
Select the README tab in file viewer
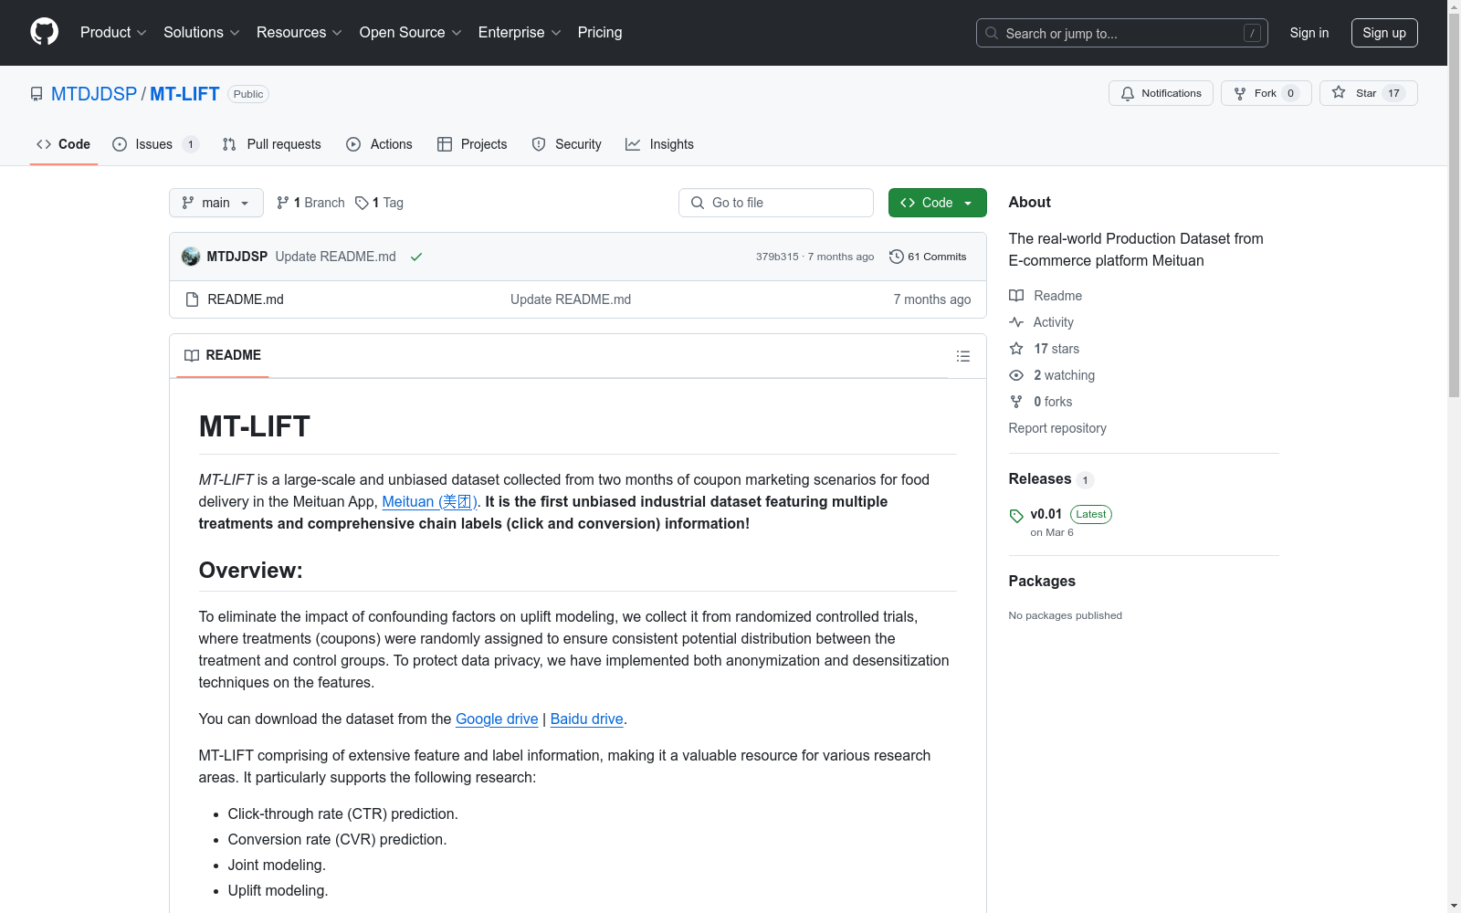click(223, 355)
